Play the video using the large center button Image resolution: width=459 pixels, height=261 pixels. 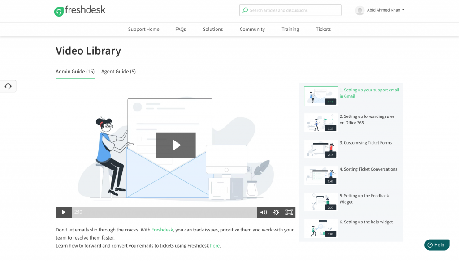pos(176,145)
